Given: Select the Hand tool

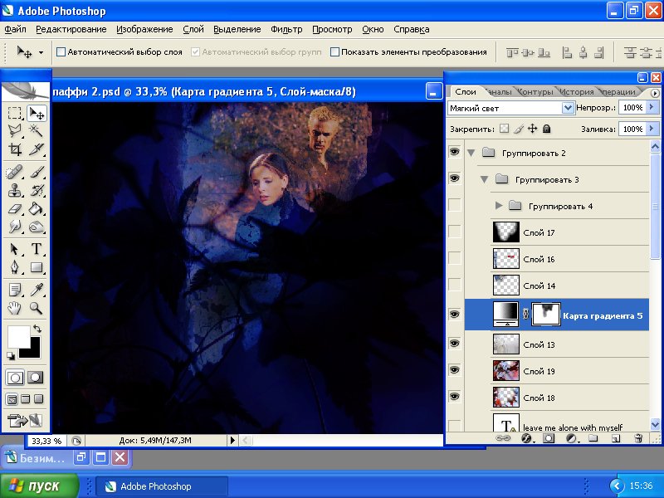Looking at the screenshot, I should [15, 309].
